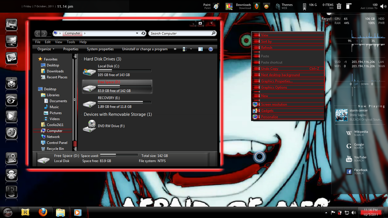Click Google search link

tap(355, 146)
